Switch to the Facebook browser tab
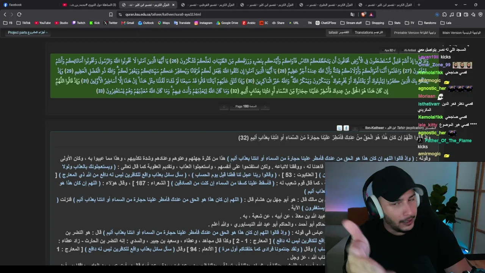This screenshot has width=485, height=273. coord(30,5)
